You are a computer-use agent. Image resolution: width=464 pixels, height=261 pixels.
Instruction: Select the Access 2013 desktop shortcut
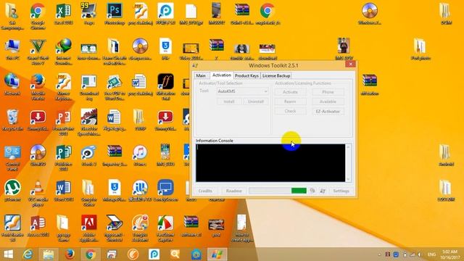[38, 225]
